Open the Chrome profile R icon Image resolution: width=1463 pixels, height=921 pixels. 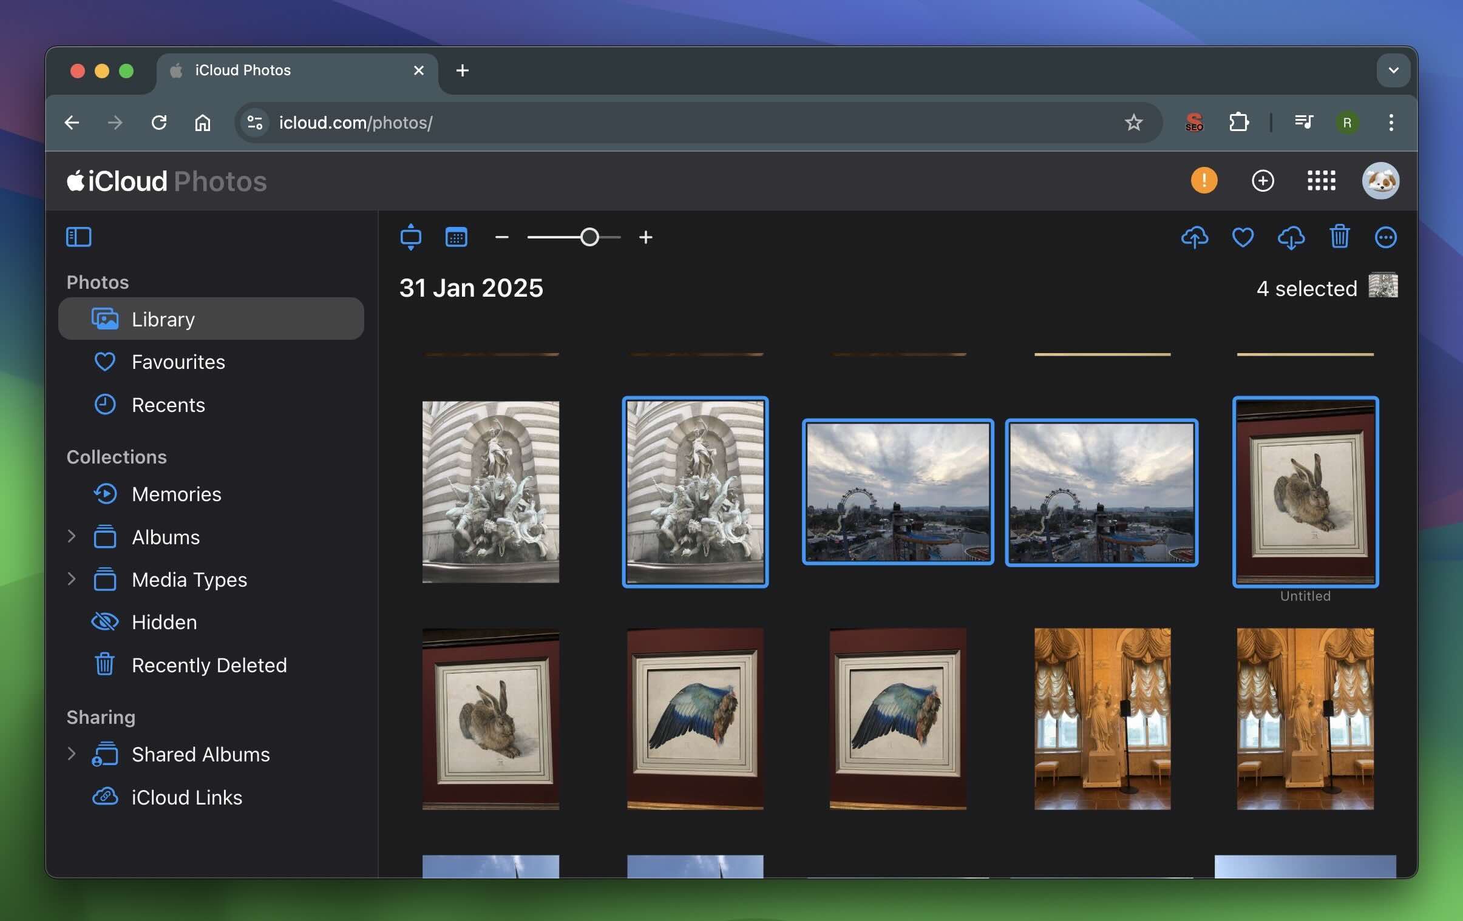coord(1347,123)
